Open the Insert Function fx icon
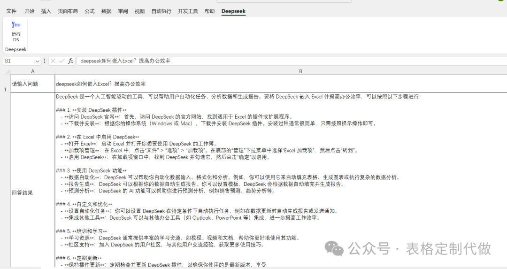 tap(70, 61)
